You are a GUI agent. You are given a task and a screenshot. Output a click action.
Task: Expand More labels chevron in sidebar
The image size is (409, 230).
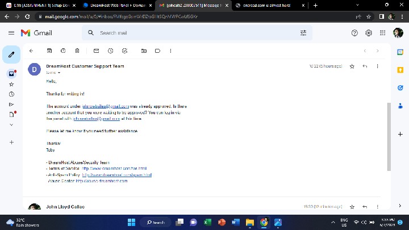(11, 125)
